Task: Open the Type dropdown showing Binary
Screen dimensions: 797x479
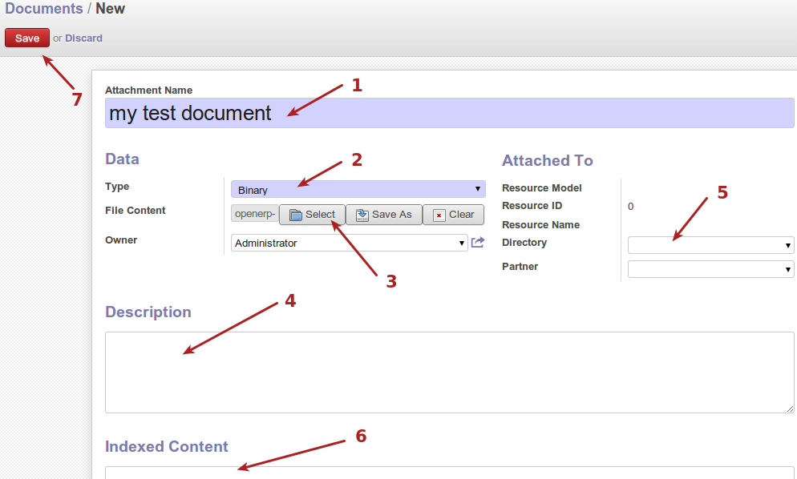Action: [x=358, y=190]
